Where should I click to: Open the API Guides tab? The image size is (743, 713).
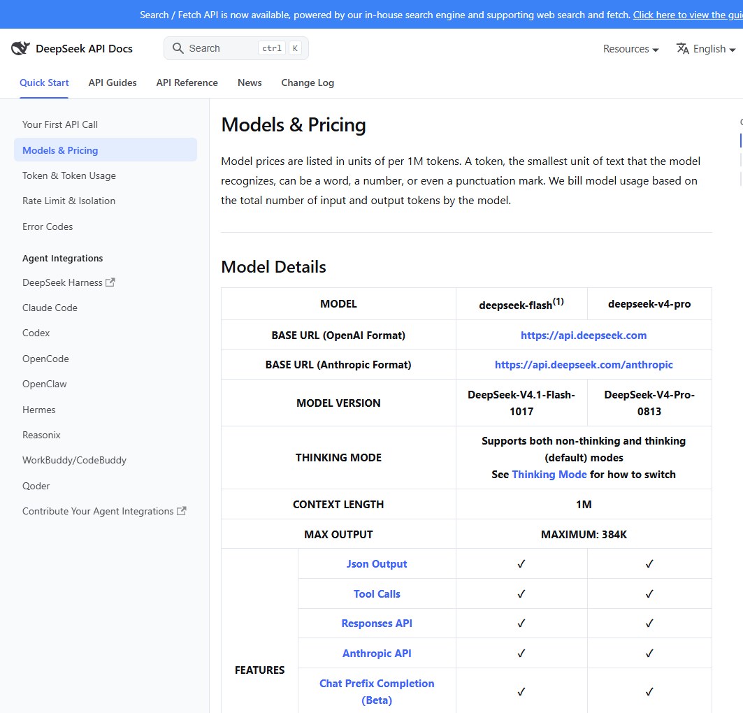tap(113, 82)
